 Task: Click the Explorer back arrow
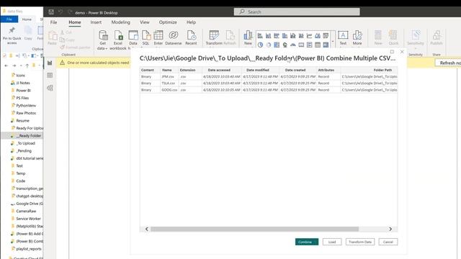click(x=6, y=65)
